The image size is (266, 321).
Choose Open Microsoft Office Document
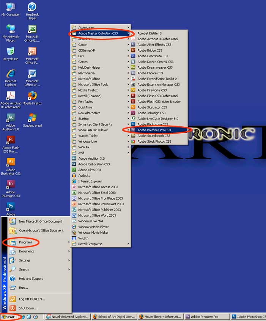click(39, 231)
